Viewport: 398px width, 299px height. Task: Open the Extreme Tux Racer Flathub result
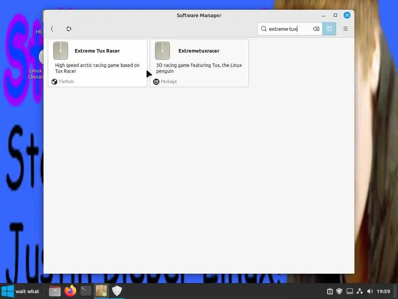98,63
